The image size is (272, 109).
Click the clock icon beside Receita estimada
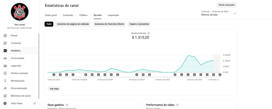(x=148, y=33)
